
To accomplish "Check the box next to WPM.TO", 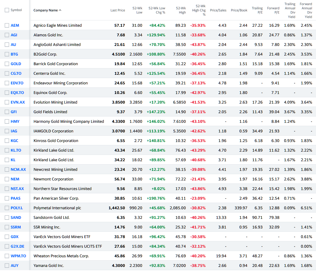I will click(x=7, y=256).
